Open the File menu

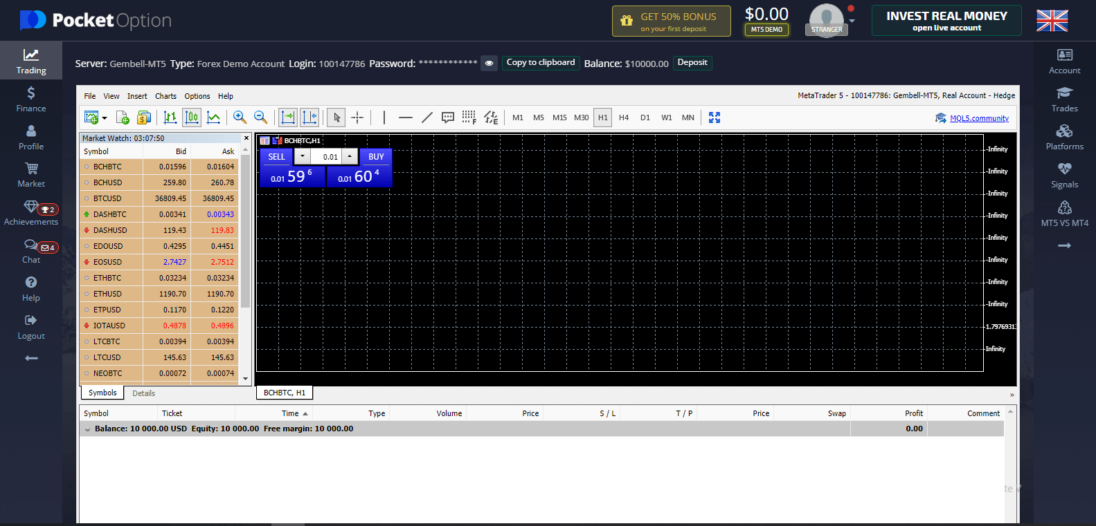coord(90,96)
